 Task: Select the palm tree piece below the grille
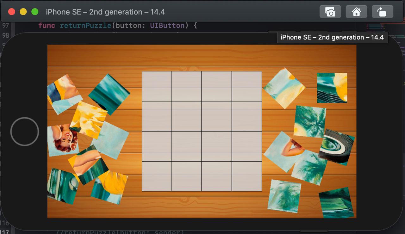pyautogui.click(x=310, y=122)
